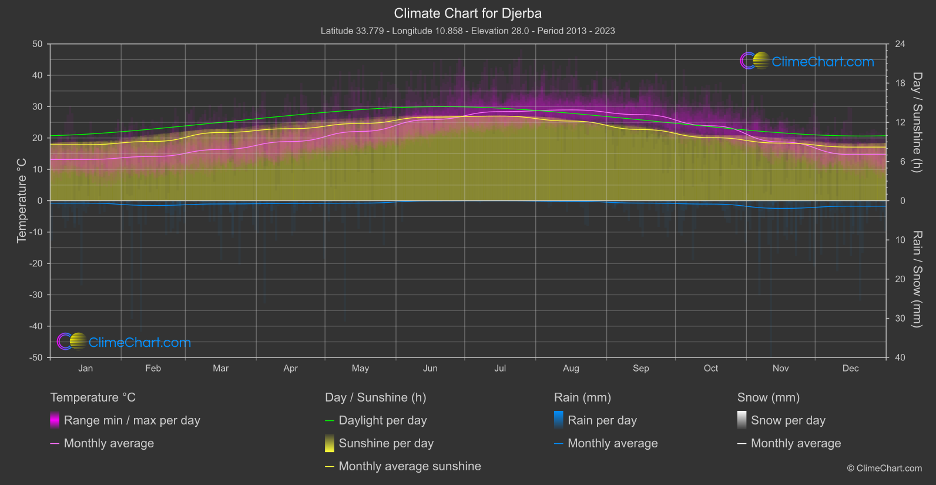Click the blue Rain per day swatch
The width and height of the screenshot is (936, 485).
[558, 420]
